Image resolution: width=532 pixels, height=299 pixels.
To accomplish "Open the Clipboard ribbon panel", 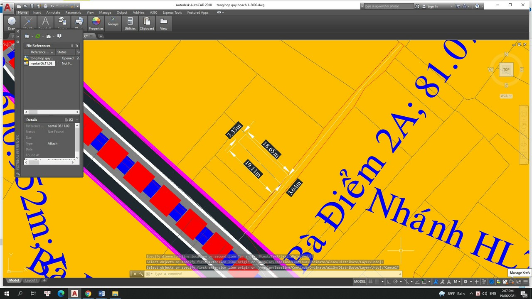I will click(x=147, y=23).
